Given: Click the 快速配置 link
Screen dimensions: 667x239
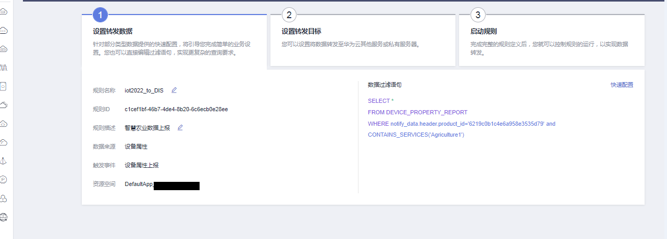Looking at the screenshot, I should coord(622,85).
